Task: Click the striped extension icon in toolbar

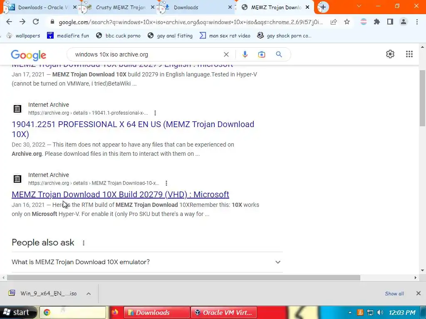Action: point(364,22)
